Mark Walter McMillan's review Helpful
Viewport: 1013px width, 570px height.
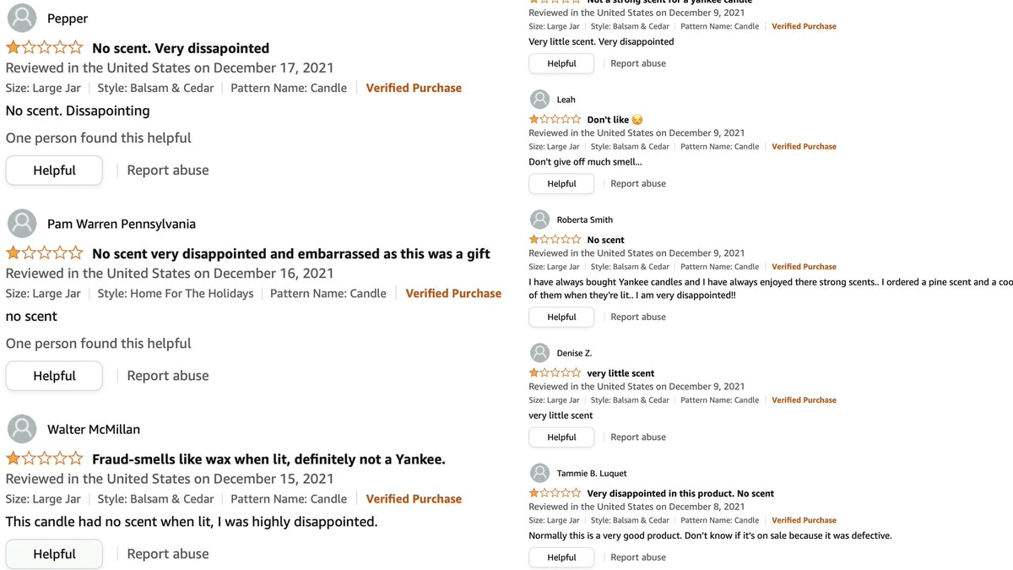[x=54, y=554]
